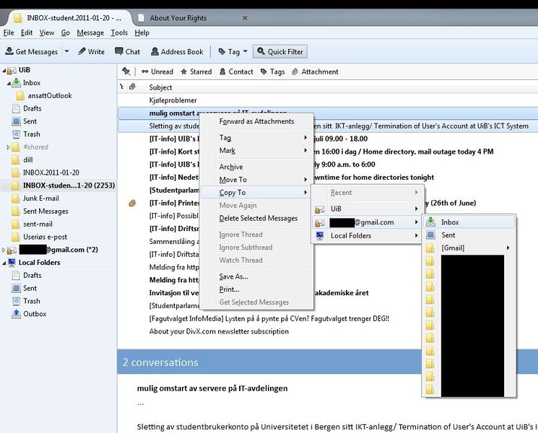Open the Outbox in Local Folders
Viewport: 538px width, 433px height.
[x=35, y=314]
